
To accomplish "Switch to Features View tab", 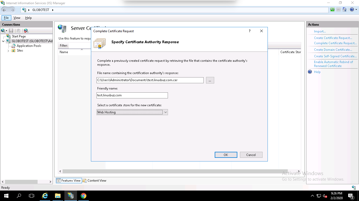I will pyautogui.click(x=69, y=181).
